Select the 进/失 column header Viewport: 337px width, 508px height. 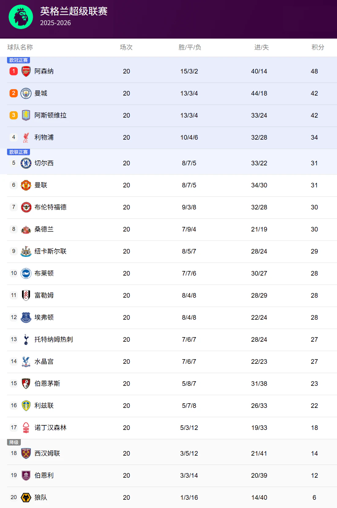pyautogui.click(x=261, y=47)
